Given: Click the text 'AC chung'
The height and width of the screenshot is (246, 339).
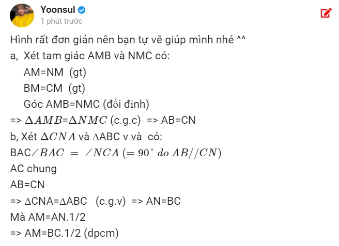Looking at the screenshot, I should (x=34, y=169).
